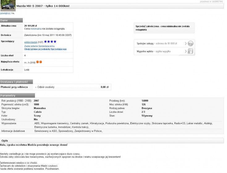The image size is (227, 173).
Task: Select the 'Dostawa i płatność' section header
Action: tap(16, 82)
